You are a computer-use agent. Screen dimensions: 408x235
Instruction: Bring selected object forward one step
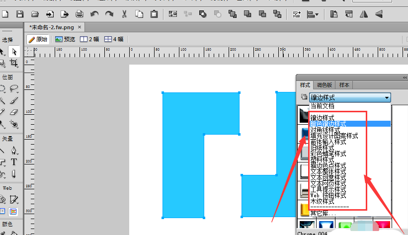(x=247, y=14)
